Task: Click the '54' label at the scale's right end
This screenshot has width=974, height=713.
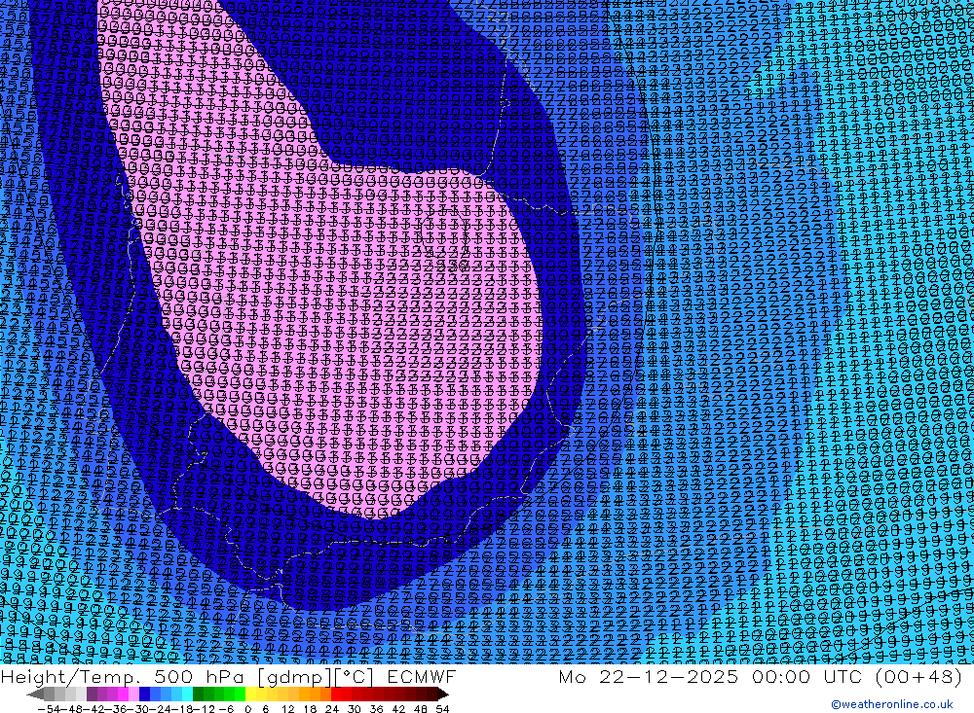Action: [442, 709]
